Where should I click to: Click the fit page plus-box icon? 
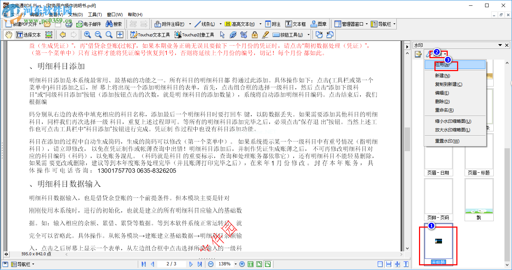(x=120, y=35)
